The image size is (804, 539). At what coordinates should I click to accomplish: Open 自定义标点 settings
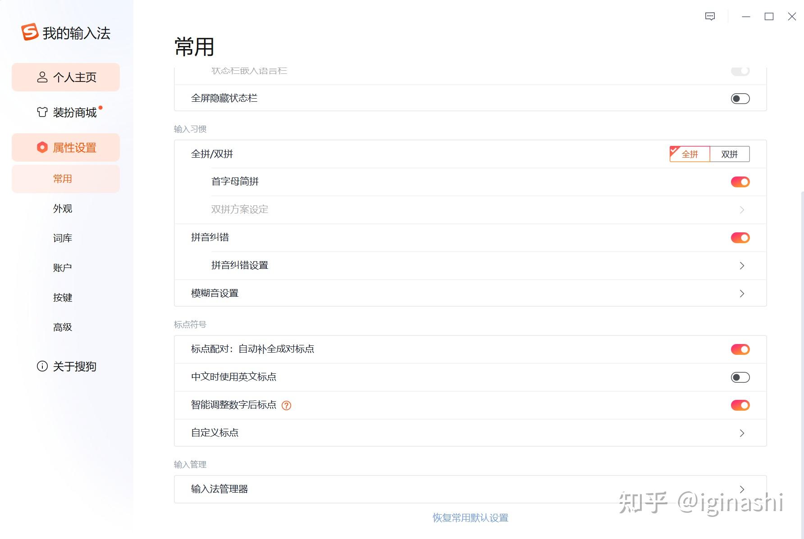pyautogui.click(x=741, y=433)
